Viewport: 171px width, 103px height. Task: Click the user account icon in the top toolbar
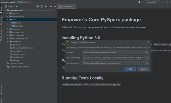tap(140, 2)
